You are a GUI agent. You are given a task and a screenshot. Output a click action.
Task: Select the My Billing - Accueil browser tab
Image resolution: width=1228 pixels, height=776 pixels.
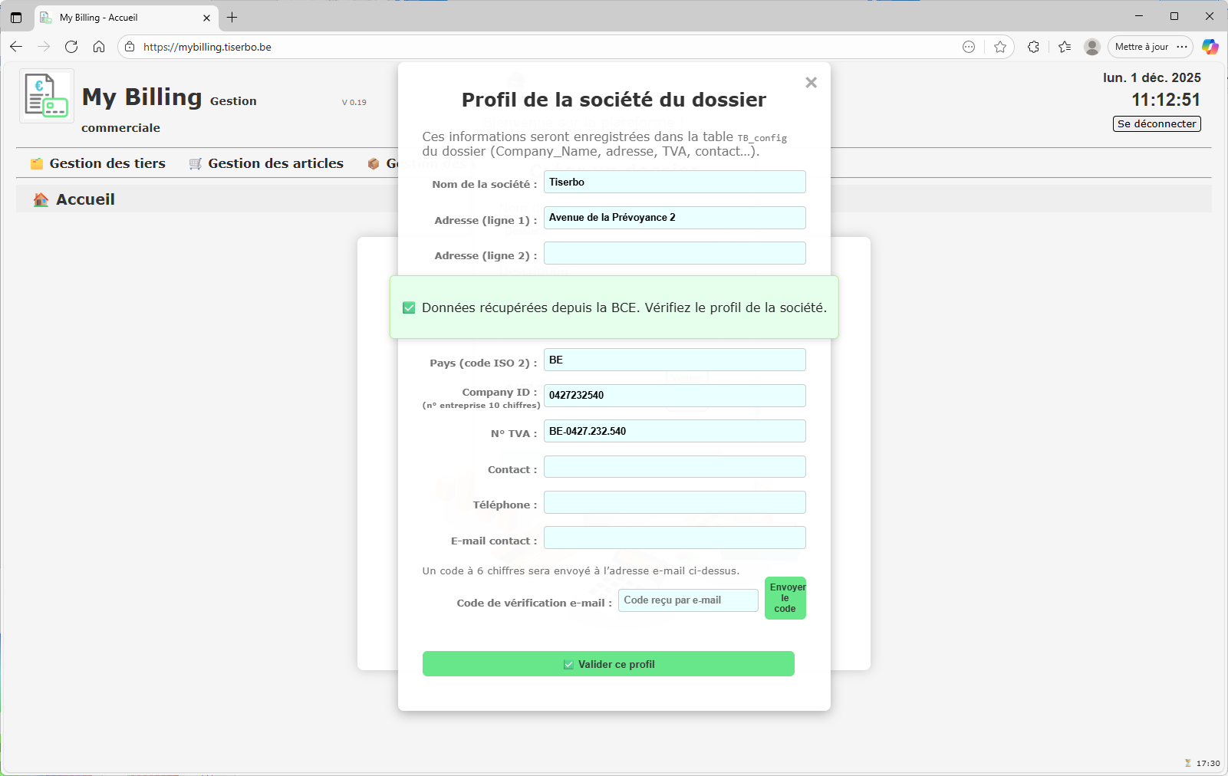click(111, 17)
